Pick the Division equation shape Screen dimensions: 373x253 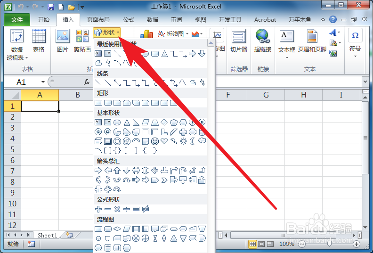[127, 209]
